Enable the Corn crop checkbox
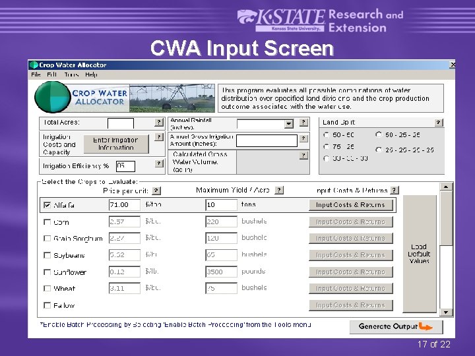The width and height of the screenshot is (475, 356). pyautogui.click(x=47, y=222)
